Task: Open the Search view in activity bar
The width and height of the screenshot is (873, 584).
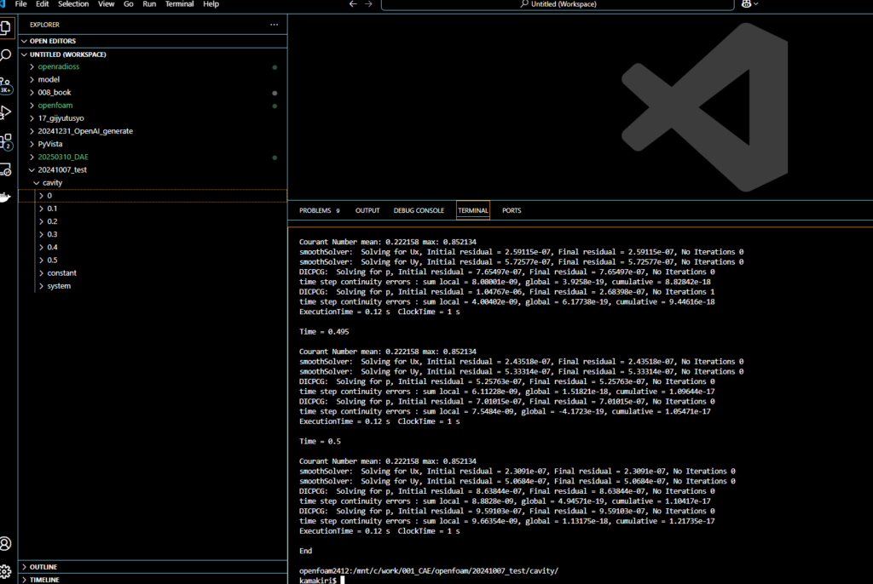Action: click(7, 54)
